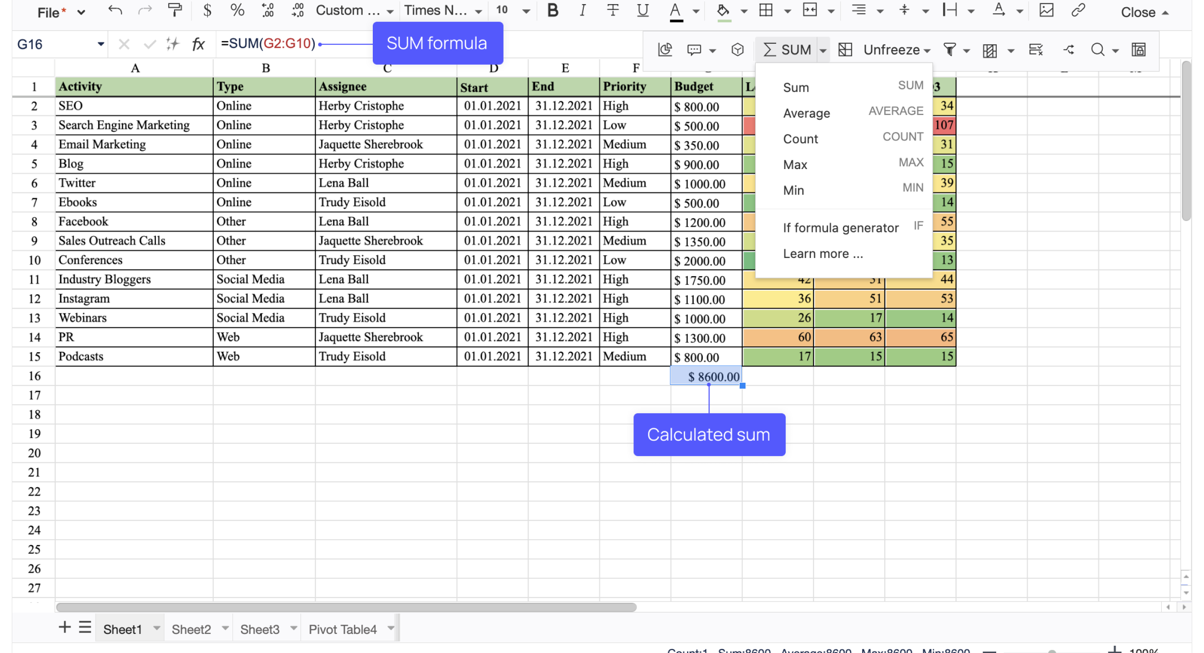Open the Times New Roman font dropdown

tap(442, 10)
